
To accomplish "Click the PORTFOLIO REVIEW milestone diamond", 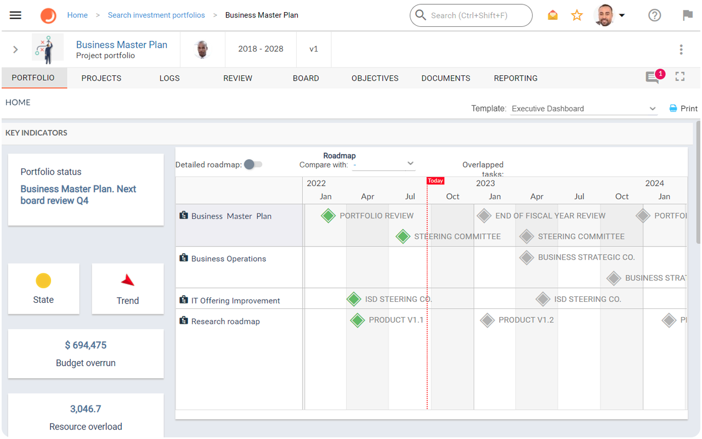I will [328, 215].
